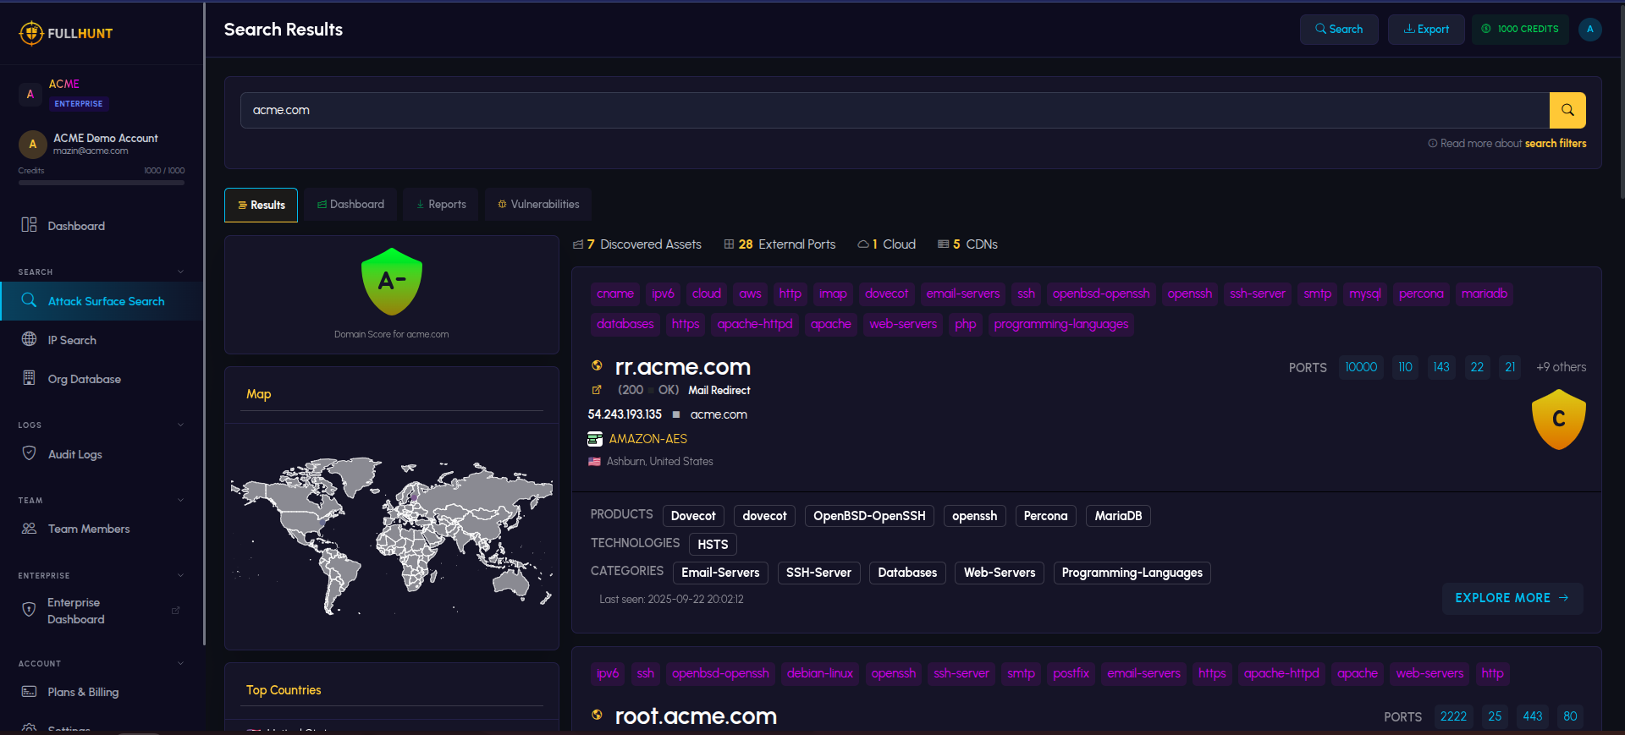Click the Audit Logs shield icon

coord(29,453)
